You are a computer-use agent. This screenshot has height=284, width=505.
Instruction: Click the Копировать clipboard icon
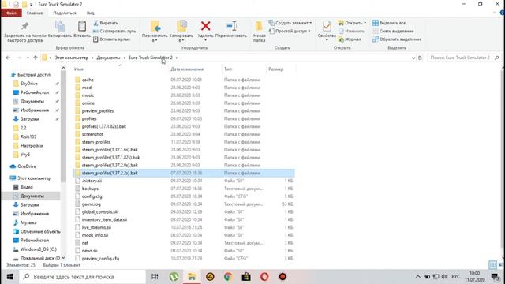coord(60,26)
